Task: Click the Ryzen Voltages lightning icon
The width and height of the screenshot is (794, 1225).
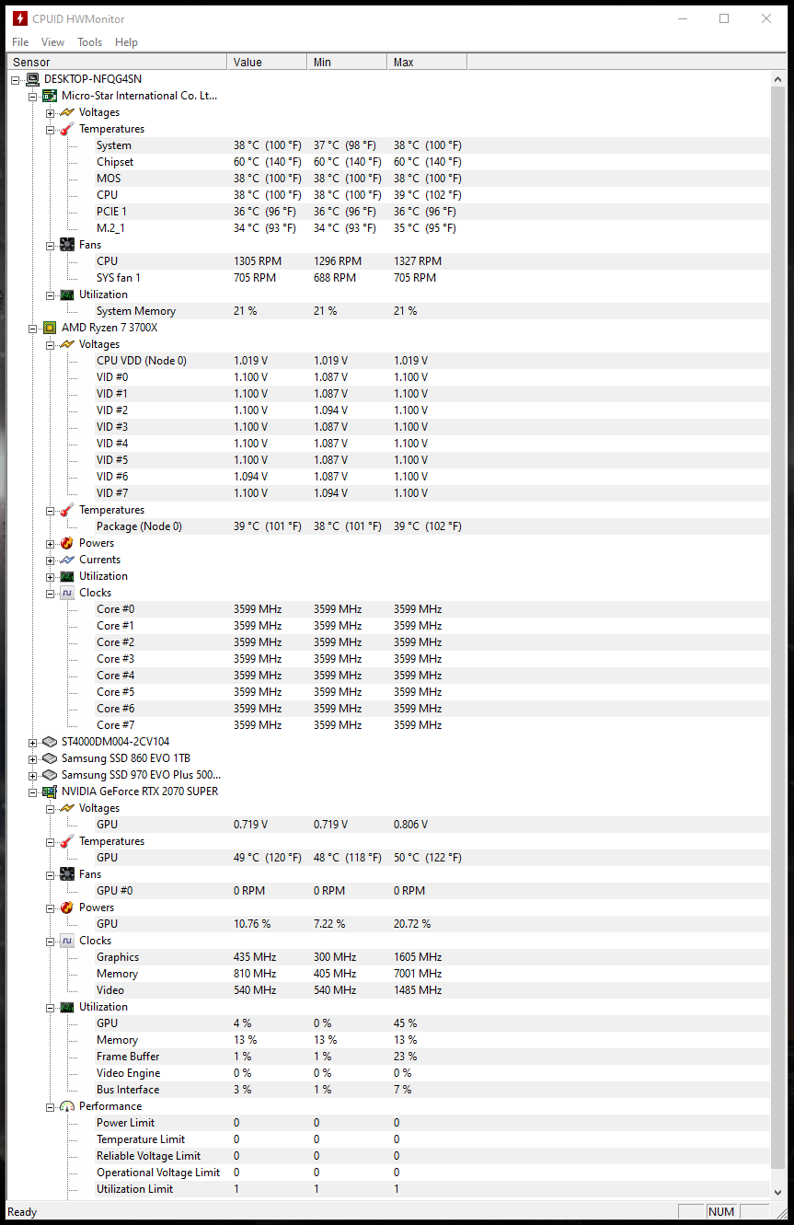Action: pyautogui.click(x=67, y=344)
